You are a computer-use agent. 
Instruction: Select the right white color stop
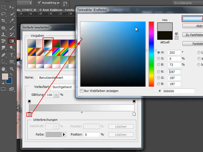[134, 114]
